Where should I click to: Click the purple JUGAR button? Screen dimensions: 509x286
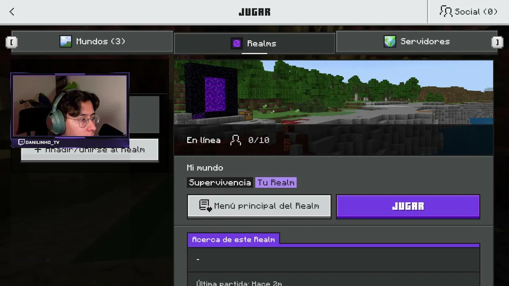pos(408,206)
